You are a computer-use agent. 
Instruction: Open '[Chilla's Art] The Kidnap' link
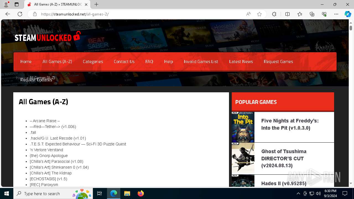pos(51,173)
